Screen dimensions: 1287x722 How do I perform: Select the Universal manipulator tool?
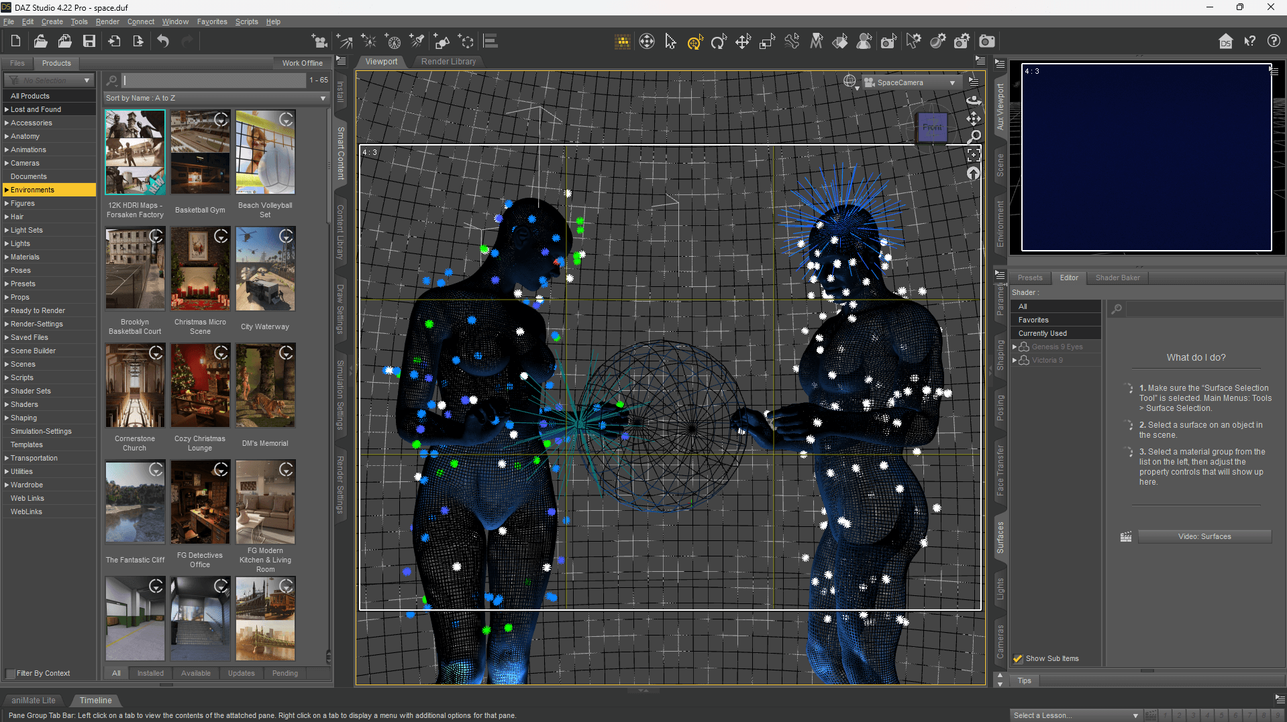click(x=694, y=42)
